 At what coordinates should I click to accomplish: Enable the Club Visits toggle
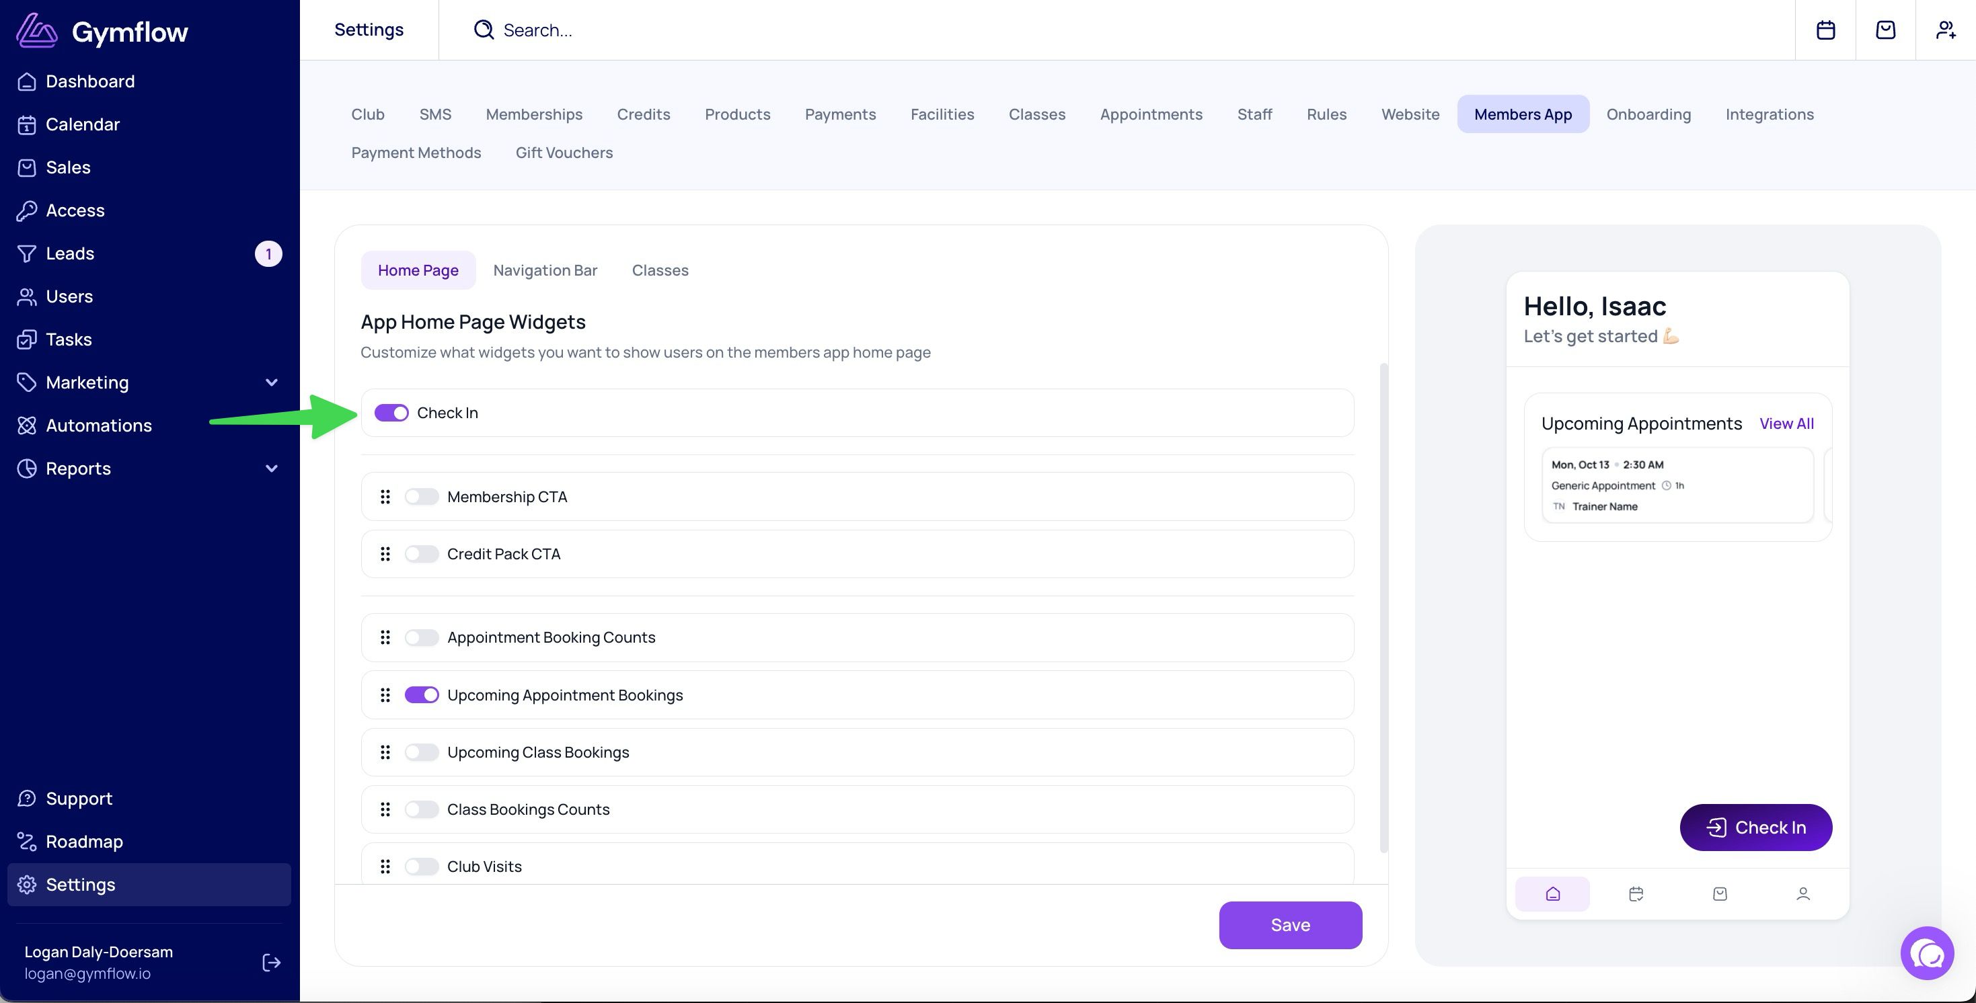(422, 867)
